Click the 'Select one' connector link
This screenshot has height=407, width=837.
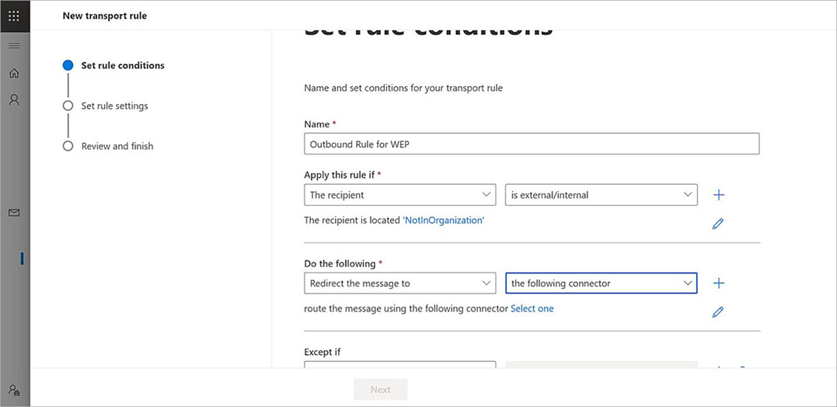[532, 308]
